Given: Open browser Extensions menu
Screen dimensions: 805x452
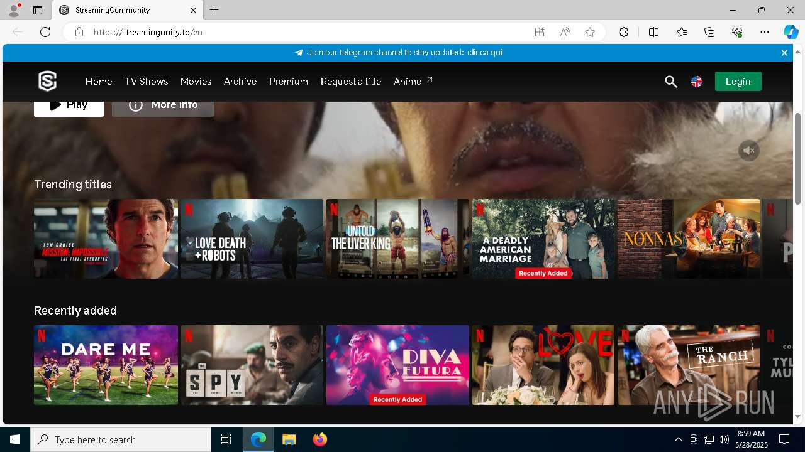Looking at the screenshot, I should tap(623, 32).
